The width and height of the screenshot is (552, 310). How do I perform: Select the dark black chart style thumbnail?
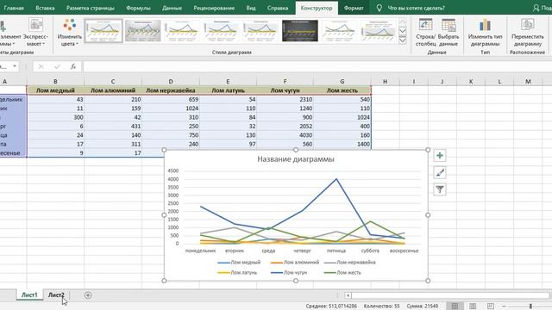(x=299, y=31)
